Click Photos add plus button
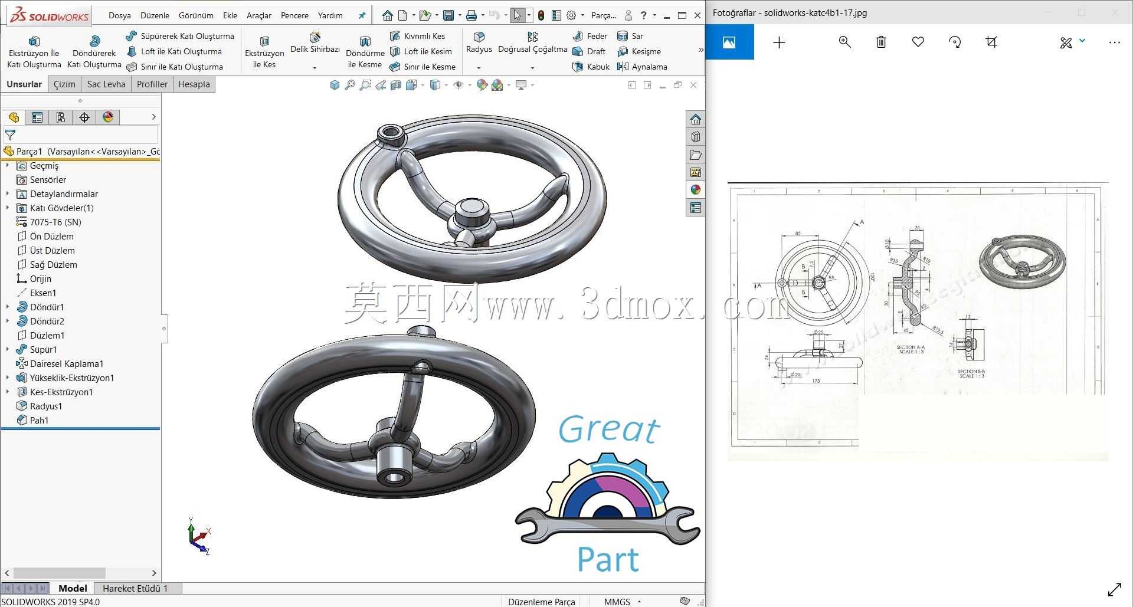1133x607 pixels. tap(779, 42)
